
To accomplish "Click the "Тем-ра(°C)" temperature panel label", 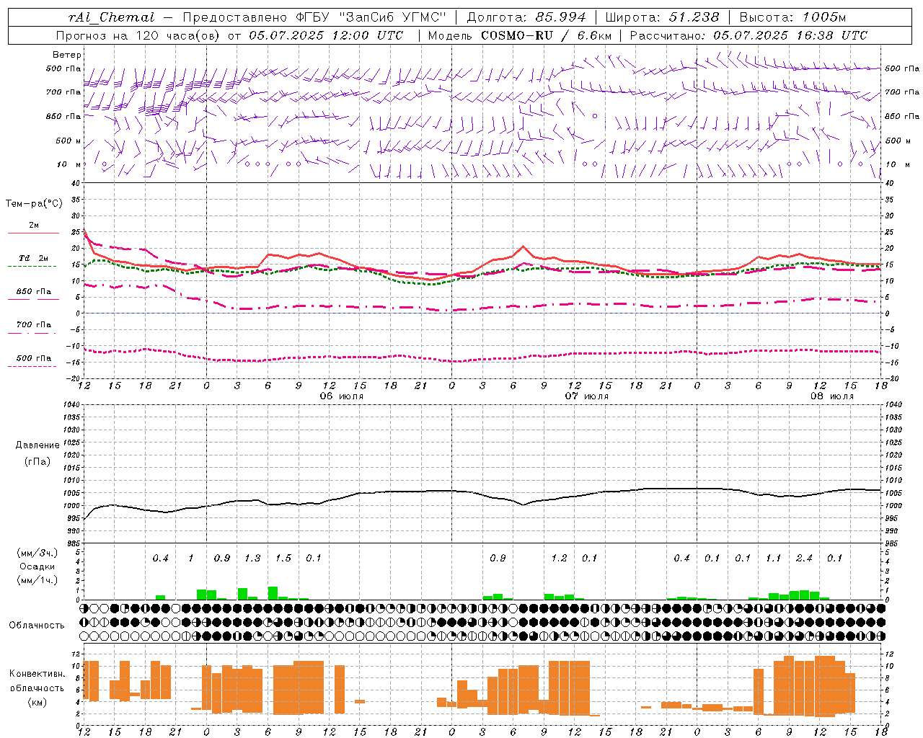I will [34, 204].
